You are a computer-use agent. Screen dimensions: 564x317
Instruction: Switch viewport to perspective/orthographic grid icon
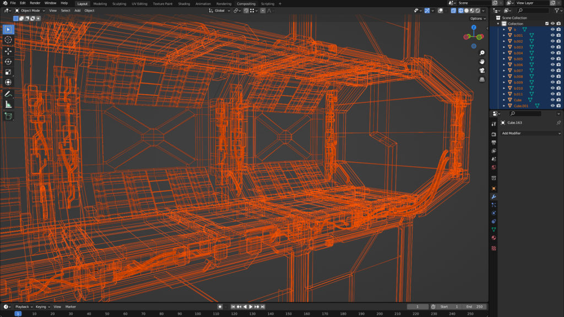(482, 79)
